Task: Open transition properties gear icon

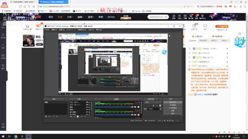Action: pyautogui.click(x=160, y=105)
